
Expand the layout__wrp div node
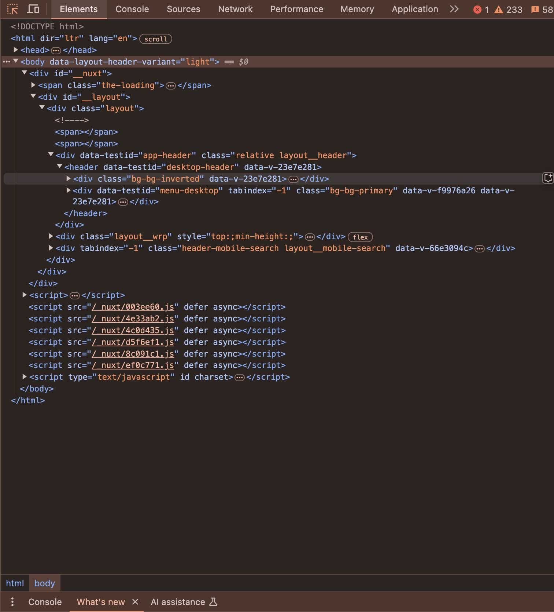(51, 236)
